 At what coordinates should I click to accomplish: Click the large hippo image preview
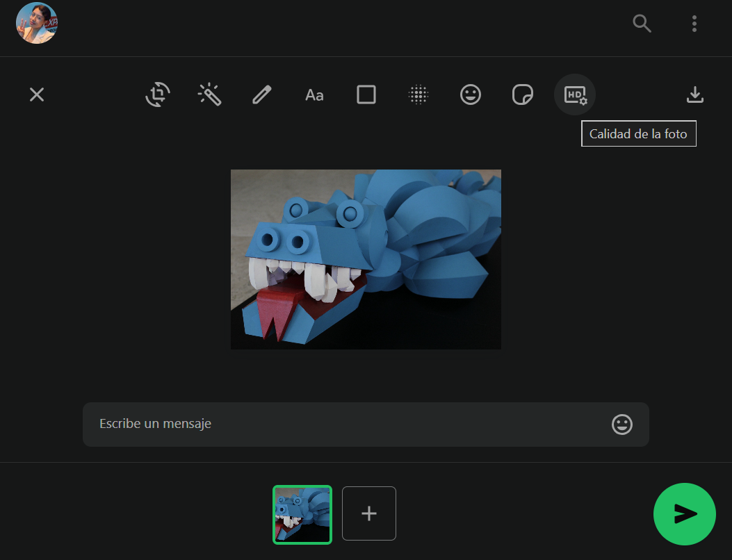[366, 259]
